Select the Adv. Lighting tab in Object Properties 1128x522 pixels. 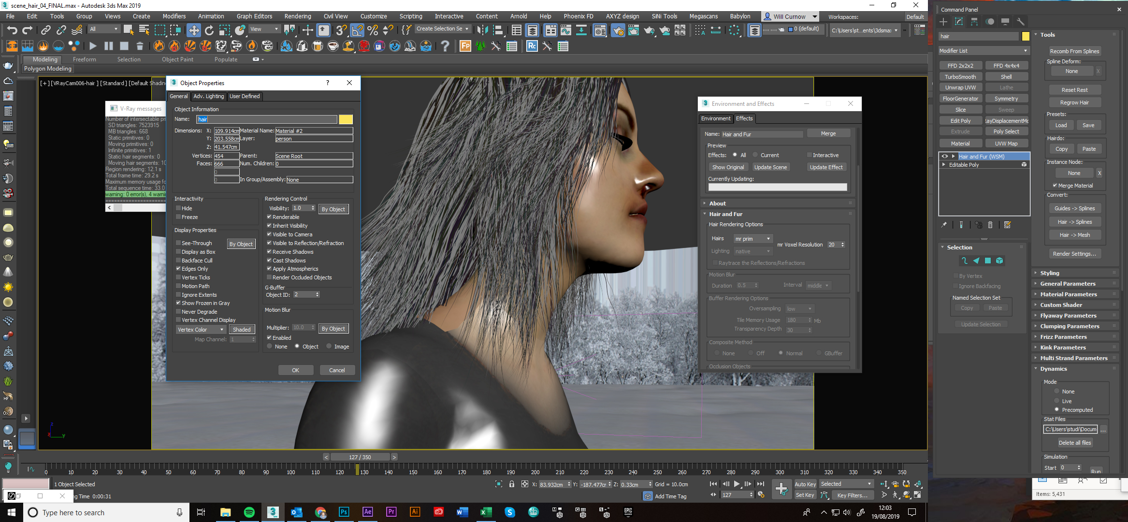[208, 96]
